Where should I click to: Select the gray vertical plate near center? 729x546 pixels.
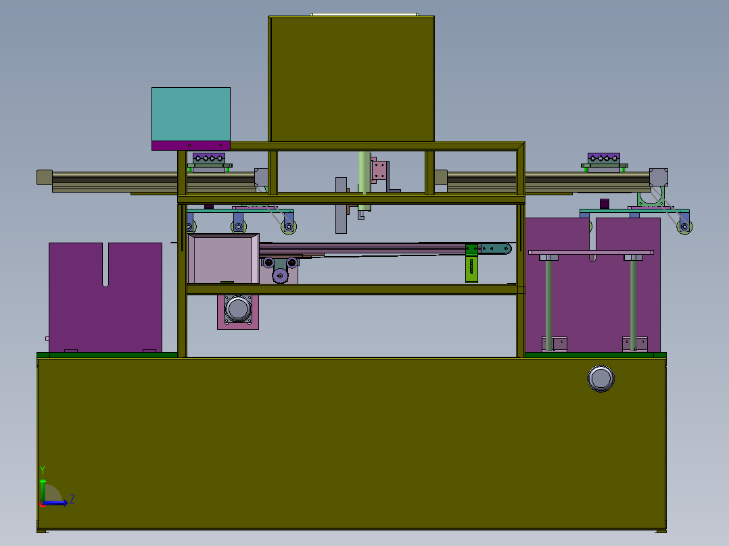tap(341, 205)
